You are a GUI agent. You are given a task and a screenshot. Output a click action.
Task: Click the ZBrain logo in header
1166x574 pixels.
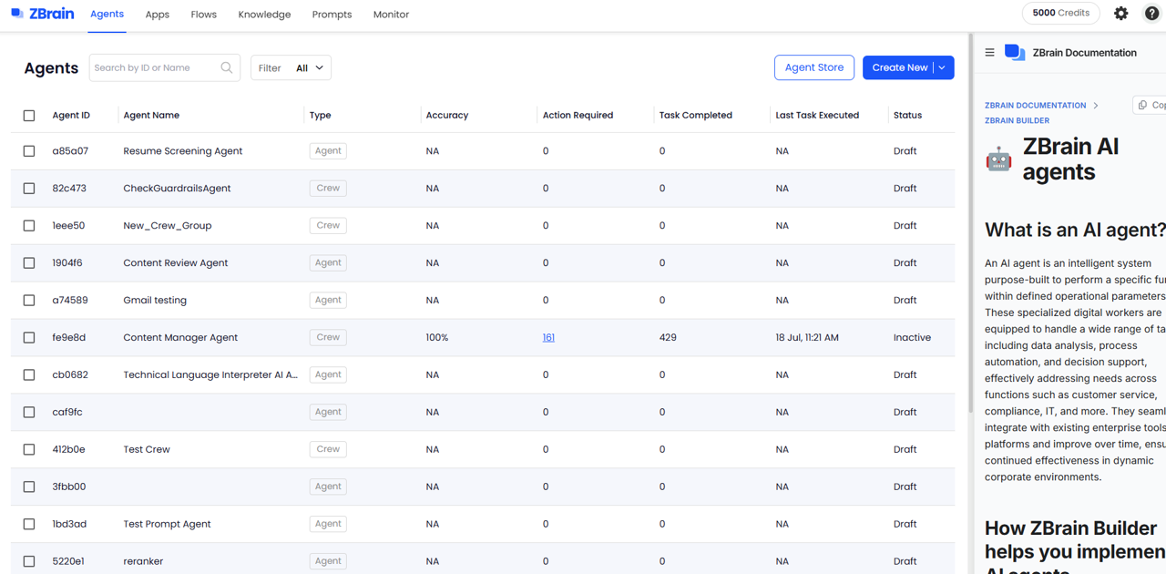[43, 14]
